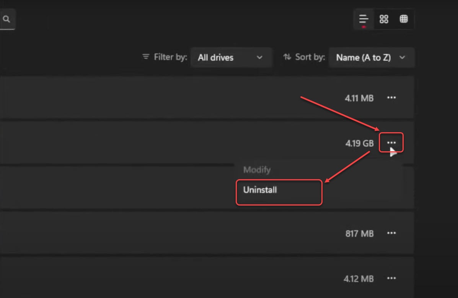Click the Filter by label

pos(171,57)
